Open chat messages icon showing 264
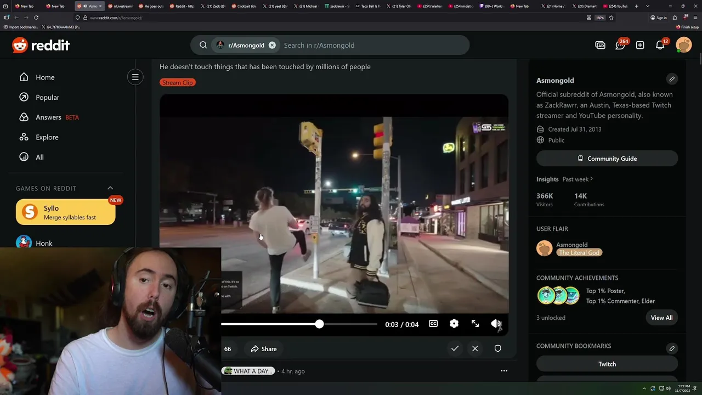The image size is (702, 395). point(620,45)
